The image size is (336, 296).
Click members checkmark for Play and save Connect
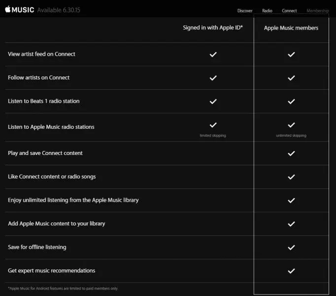tap(291, 153)
